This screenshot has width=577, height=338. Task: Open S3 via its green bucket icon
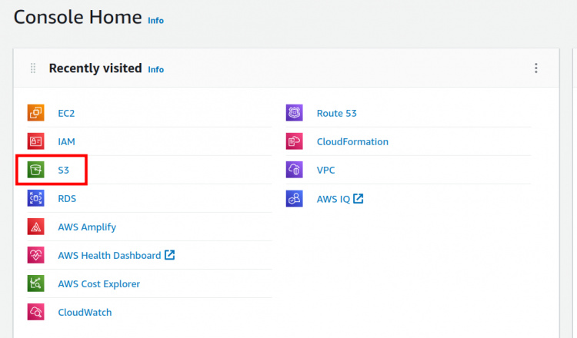(35, 170)
